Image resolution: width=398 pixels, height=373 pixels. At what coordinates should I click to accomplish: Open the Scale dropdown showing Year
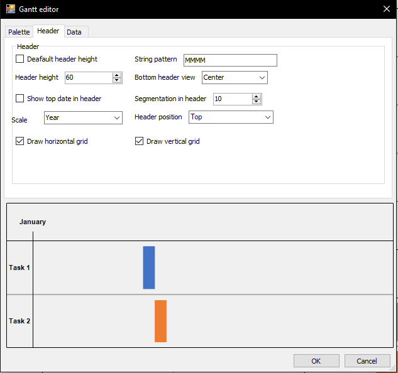(x=83, y=117)
